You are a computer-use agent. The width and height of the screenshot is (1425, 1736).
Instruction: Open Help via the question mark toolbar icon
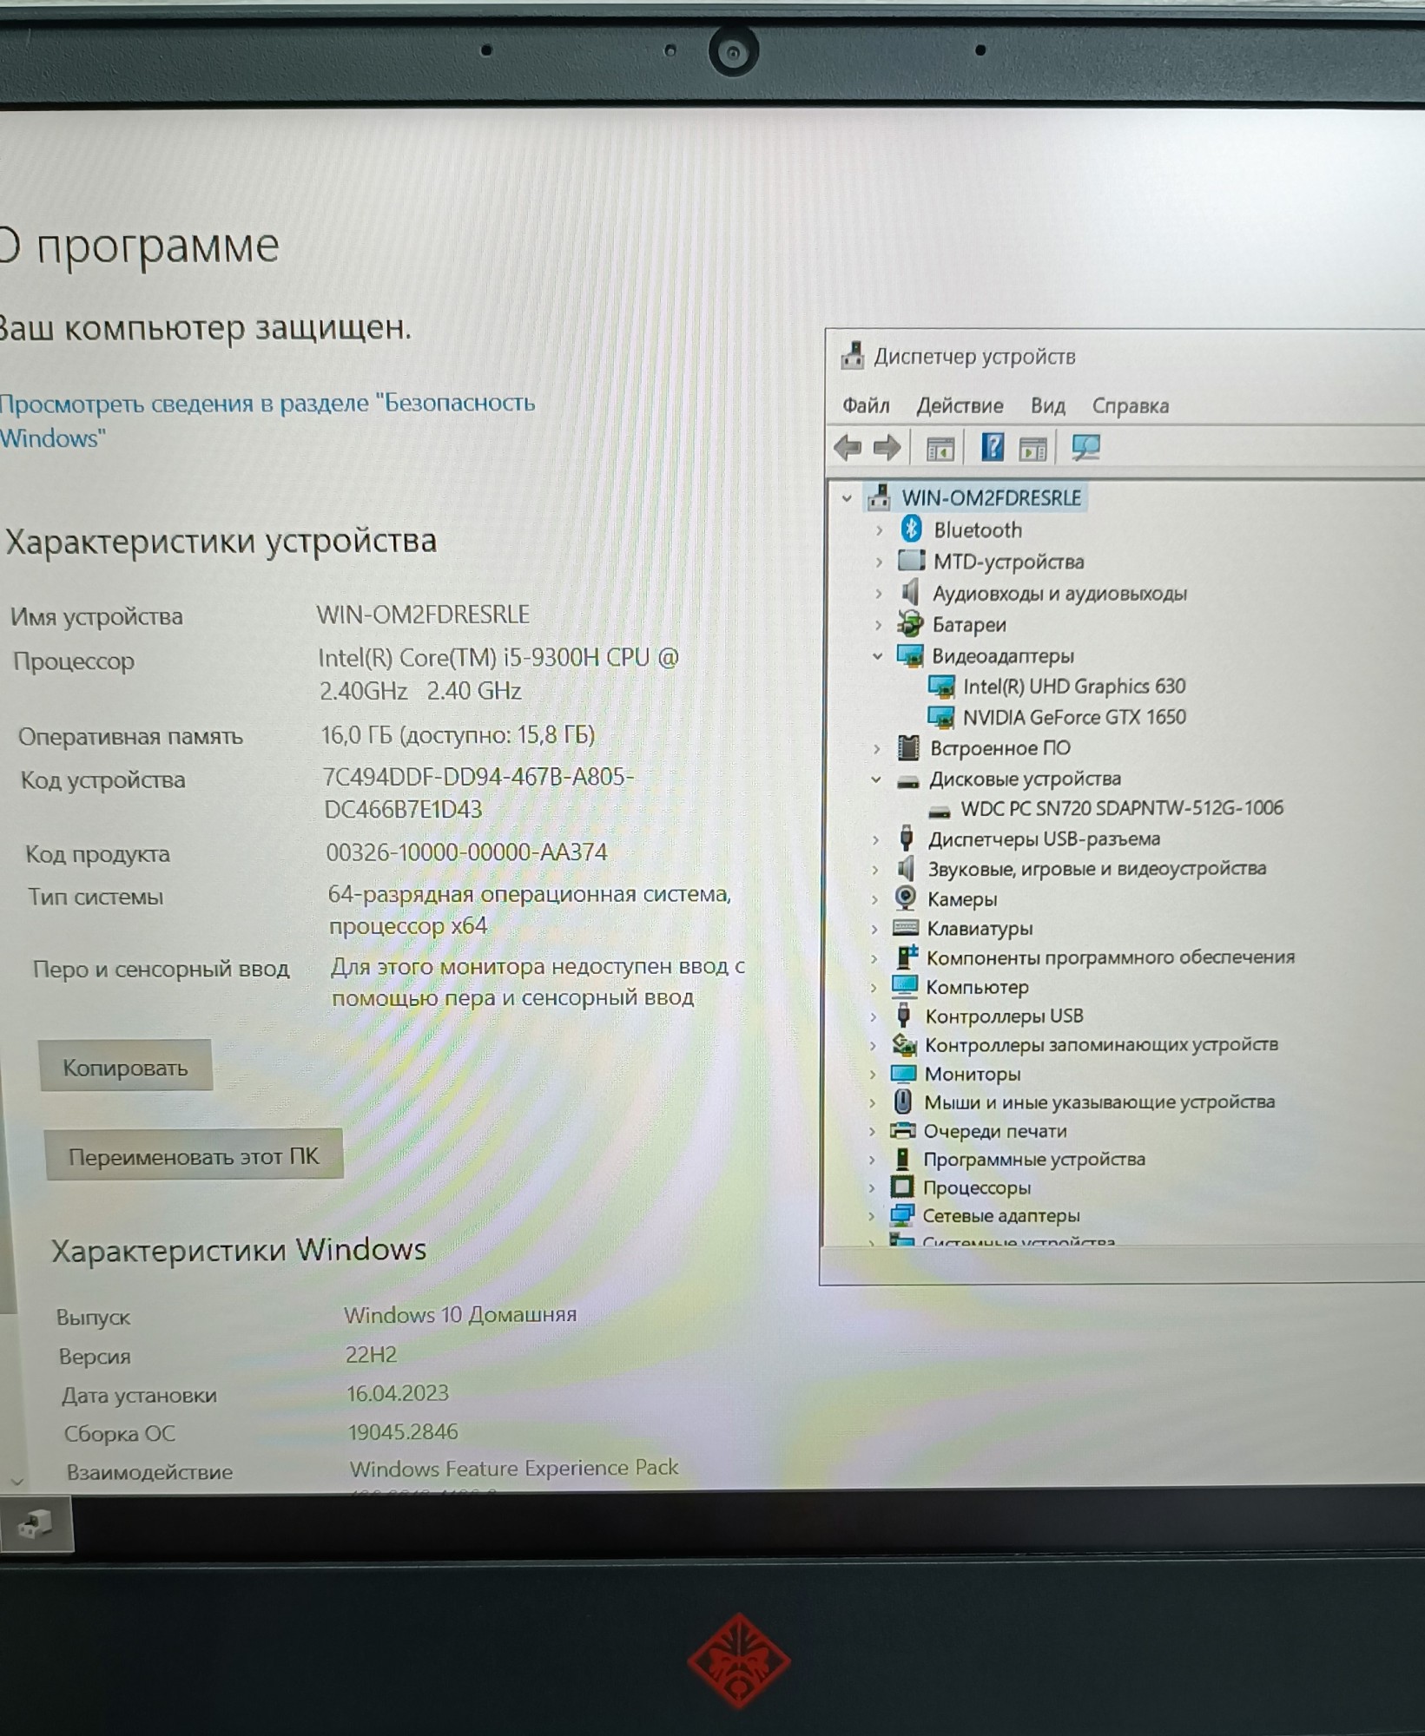(992, 448)
